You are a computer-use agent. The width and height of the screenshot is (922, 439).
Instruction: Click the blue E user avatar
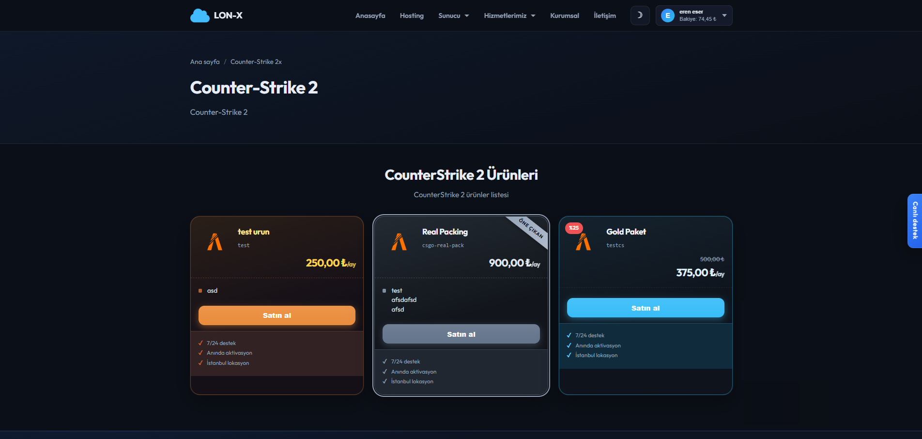668,16
